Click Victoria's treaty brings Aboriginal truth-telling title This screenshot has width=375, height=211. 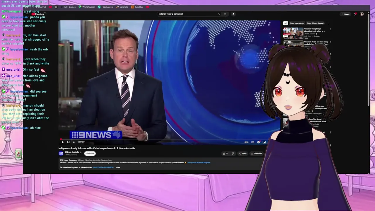(x=314, y=30)
